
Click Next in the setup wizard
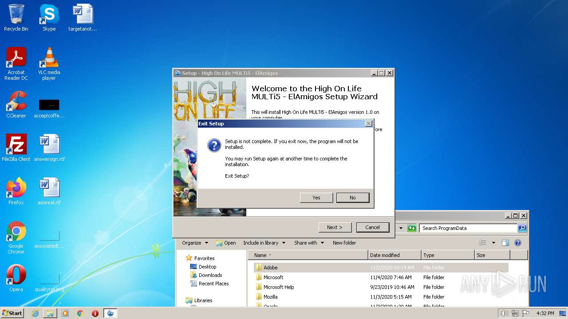[x=335, y=227]
